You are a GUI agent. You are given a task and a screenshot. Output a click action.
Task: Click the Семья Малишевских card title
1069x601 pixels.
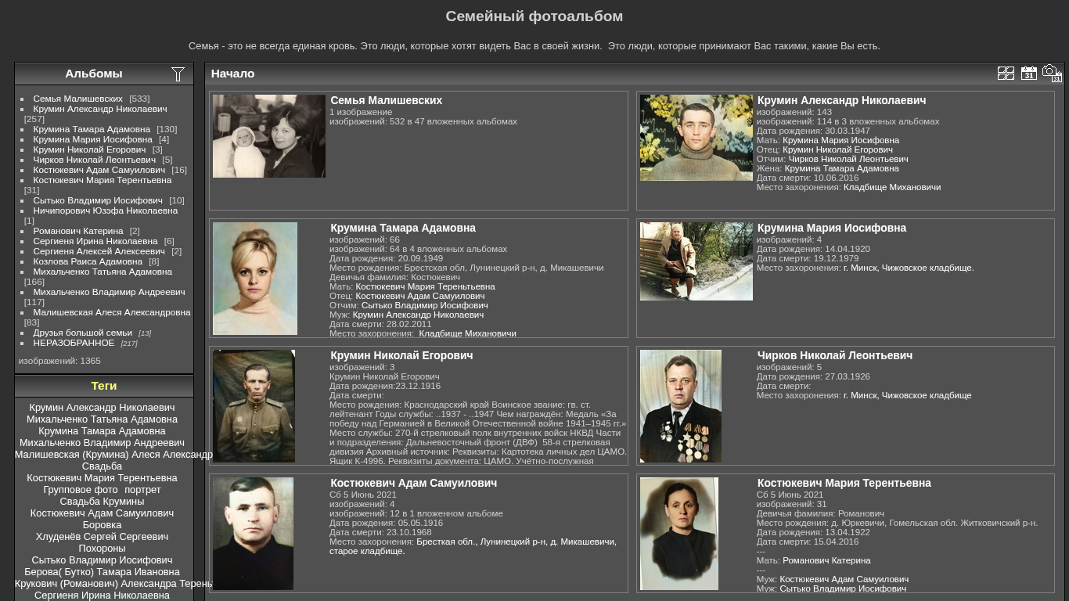(387, 100)
